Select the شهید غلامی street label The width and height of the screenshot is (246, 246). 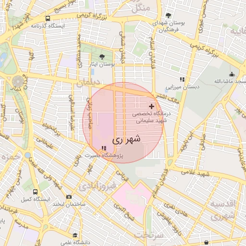[195, 173]
